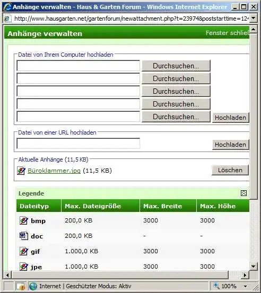Click the URL upload input field
The image size is (261, 293).
(x=78, y=144)
